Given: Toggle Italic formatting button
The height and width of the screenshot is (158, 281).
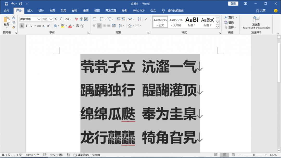Looking at the screenshot, I should (26, 26).
